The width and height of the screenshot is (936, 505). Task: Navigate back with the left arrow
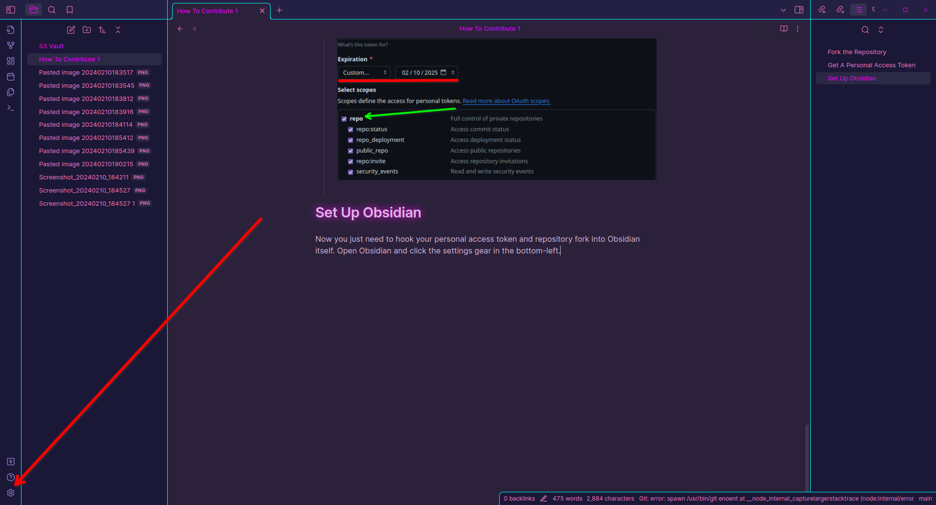[x=180, y=29]
